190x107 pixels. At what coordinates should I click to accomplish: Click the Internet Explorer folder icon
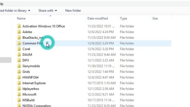(19, 83)
